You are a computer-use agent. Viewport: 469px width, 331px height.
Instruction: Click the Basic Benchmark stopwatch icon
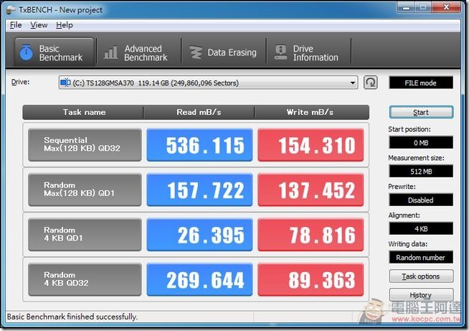click(x=27, y=53)
